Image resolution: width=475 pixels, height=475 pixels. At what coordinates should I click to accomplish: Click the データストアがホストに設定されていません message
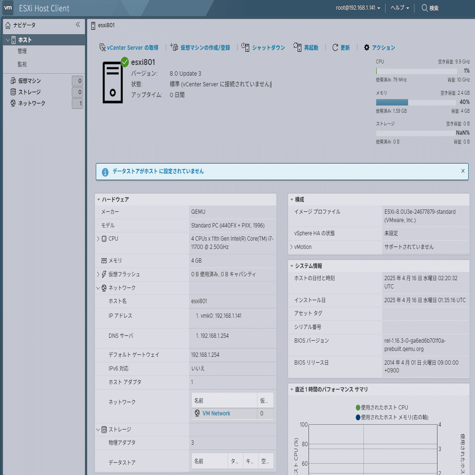(x=158, y=171)
